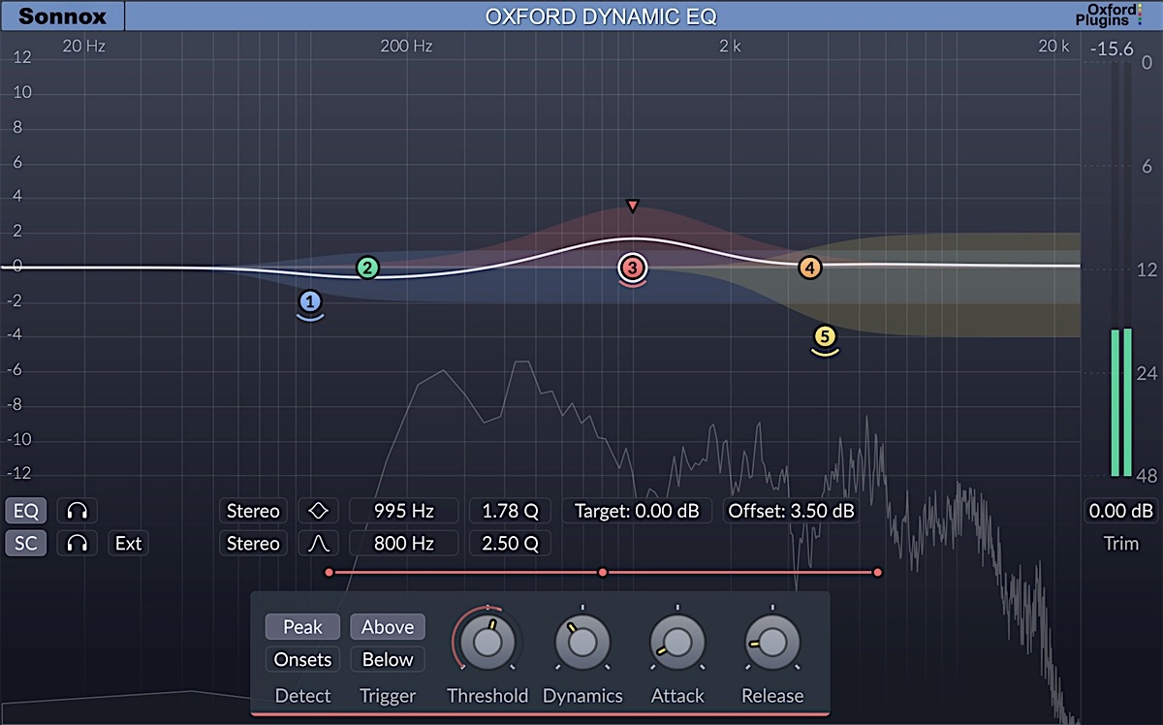
Task: Click the sidechain range center handle
Action: [603, 573]
